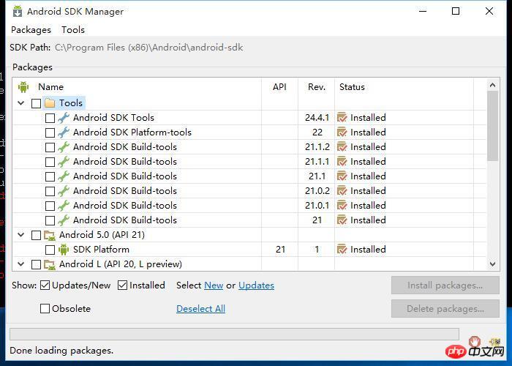Tick the checkbox for Android SDK Platform-tools
Viewport: 512px width, 366px height.
point(50,132)
